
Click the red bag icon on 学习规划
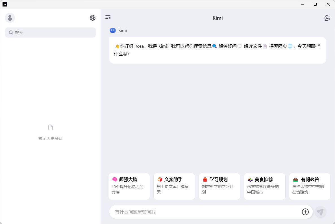(205, 179)
